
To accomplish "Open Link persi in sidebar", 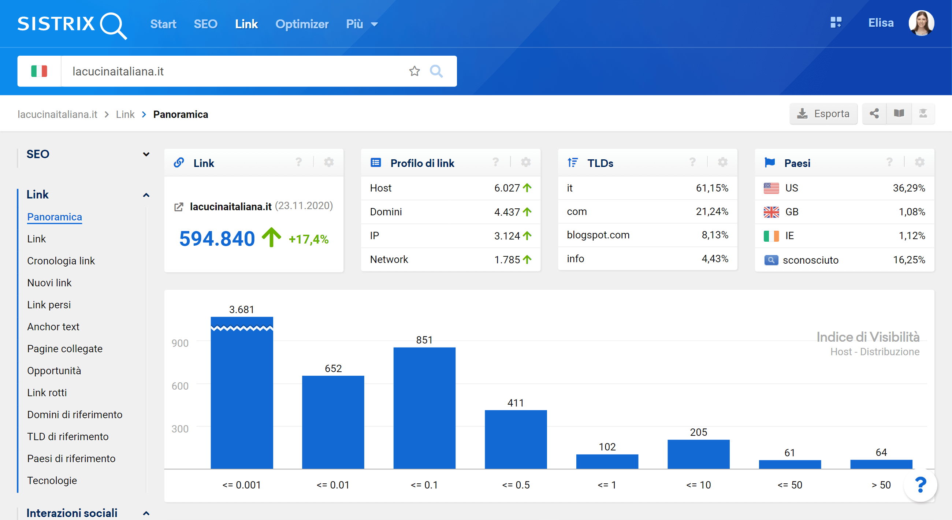I will (49, 305).
